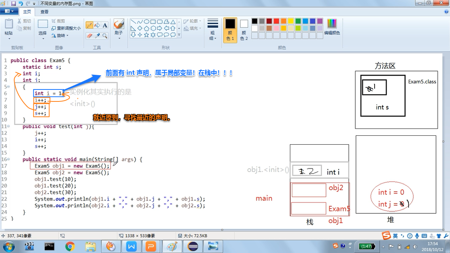Image resolution: width=450 pixels, height=253 pixels.
Task: Switch to the View (查看) tab
Action: (44, 12)
